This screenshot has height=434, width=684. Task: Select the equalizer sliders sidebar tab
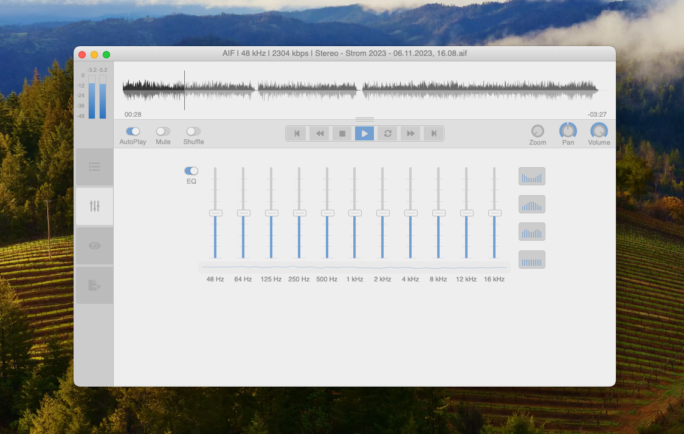94,206
